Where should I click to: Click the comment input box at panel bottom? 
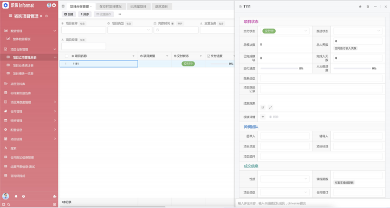click(x=312, y=203)
